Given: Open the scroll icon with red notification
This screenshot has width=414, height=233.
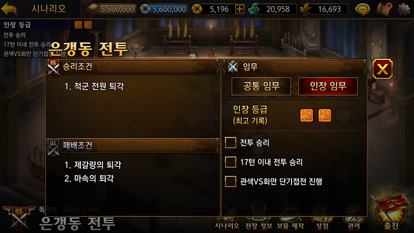Looking at the screenshot, I should 384,9.
